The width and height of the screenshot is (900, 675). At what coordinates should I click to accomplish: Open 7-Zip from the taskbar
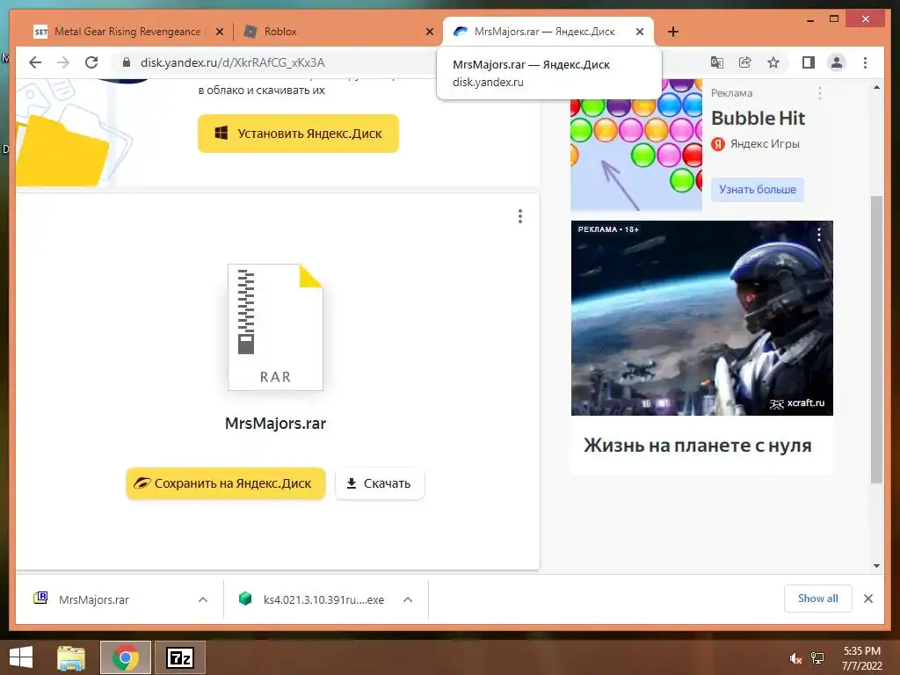click(179, 657)
